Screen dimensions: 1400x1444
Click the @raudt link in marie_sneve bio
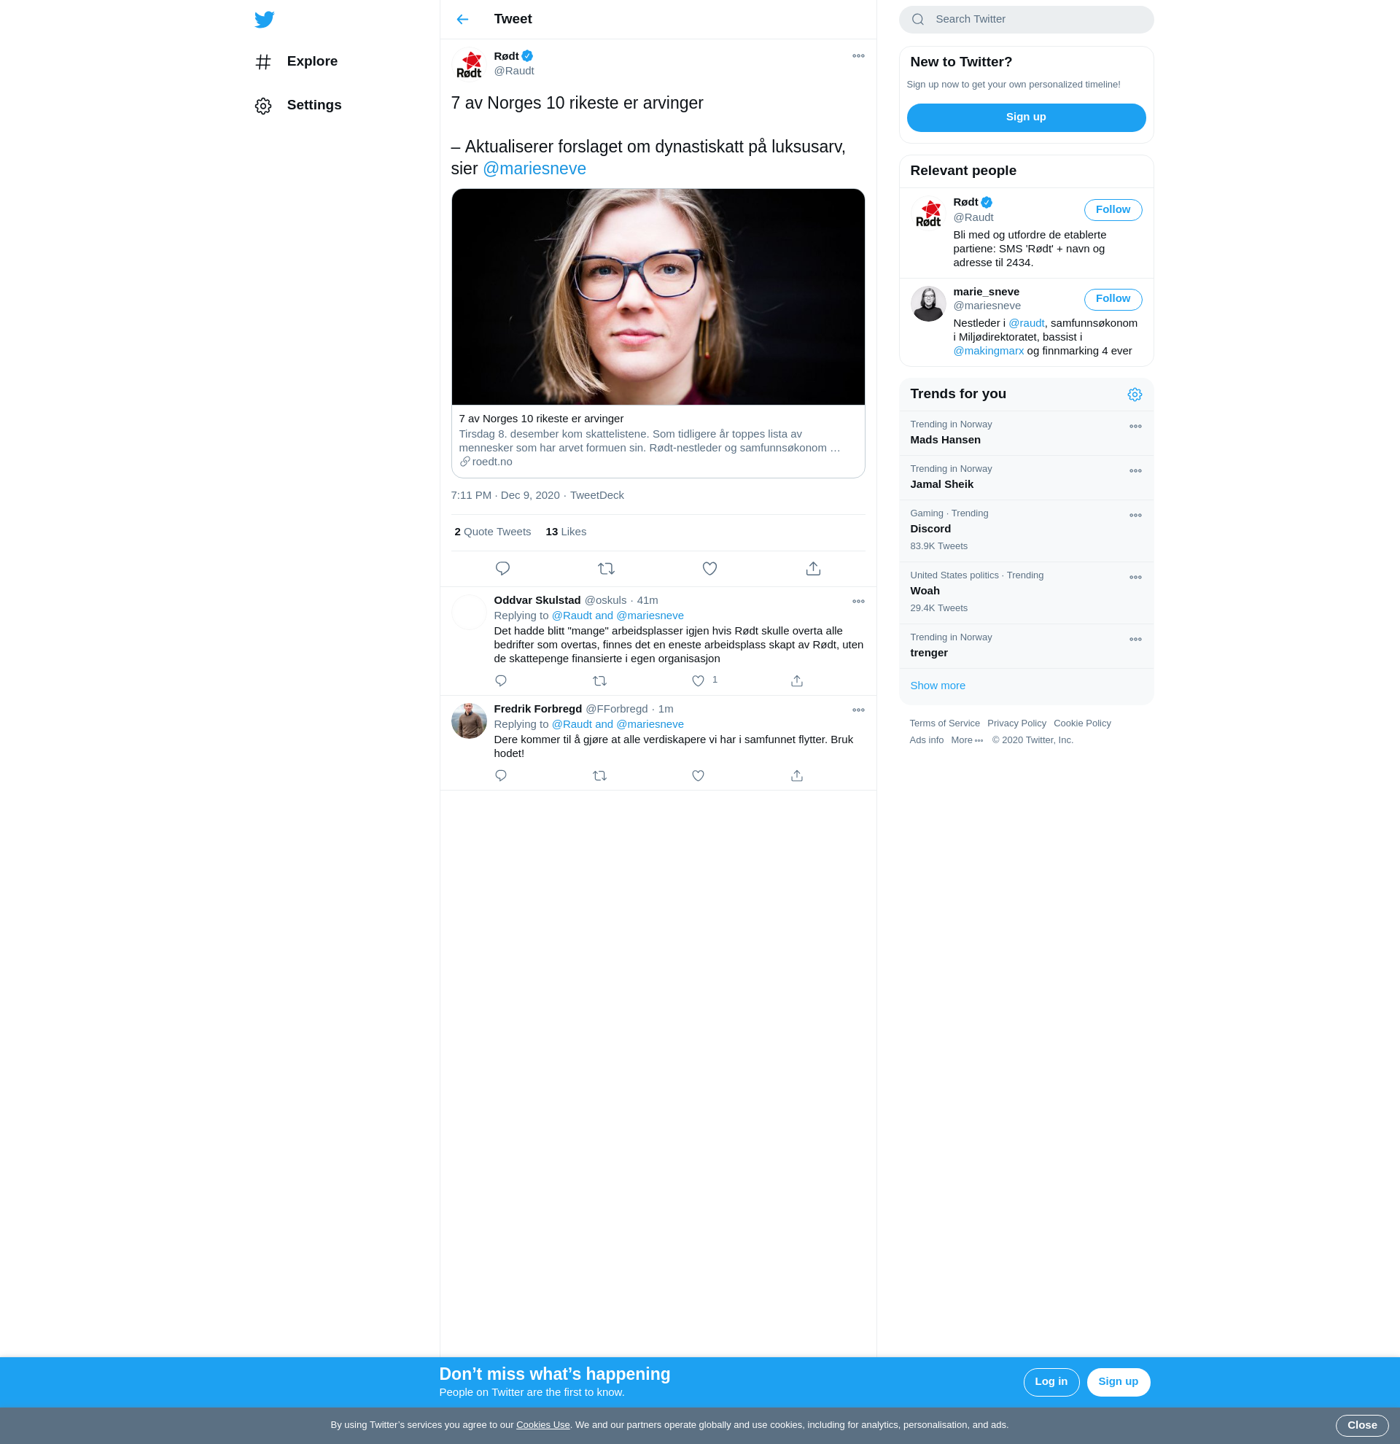[1026, 323]
